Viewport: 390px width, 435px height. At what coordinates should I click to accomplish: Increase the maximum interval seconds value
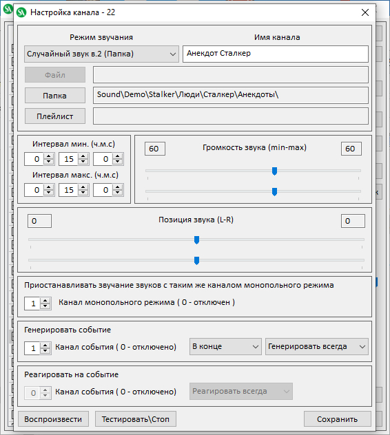[118, 187]
